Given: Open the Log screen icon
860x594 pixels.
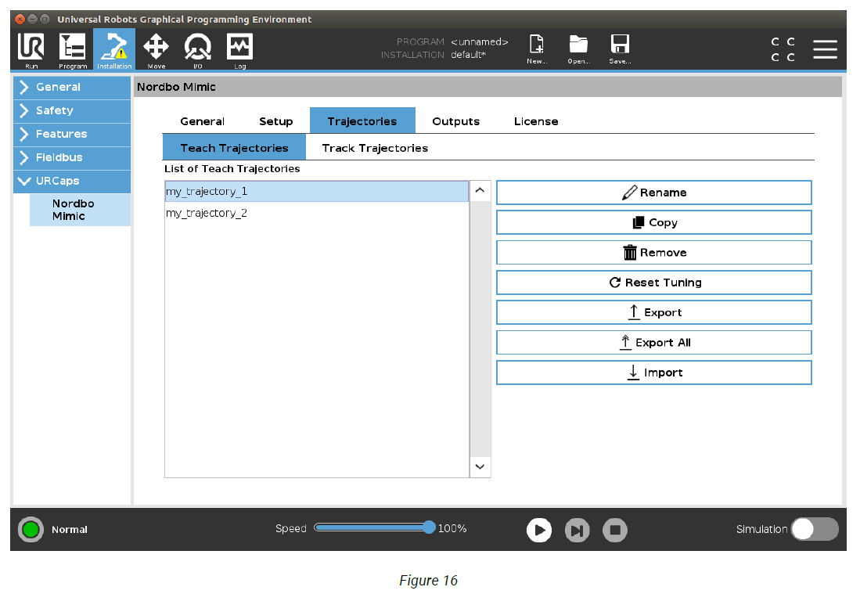Looking at the screenshot, I should point(239,50).
